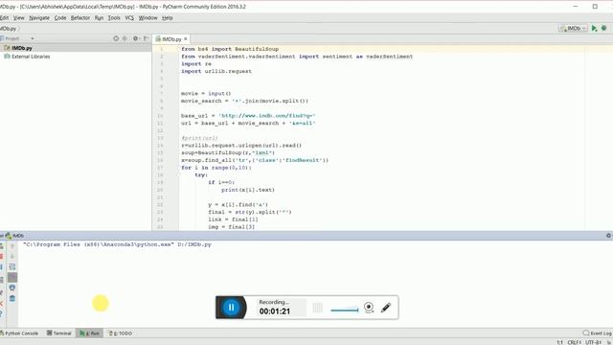613x345 pixels.
Task: Click the imdb.com URL string in code
Action: click(x=267, y=116)
